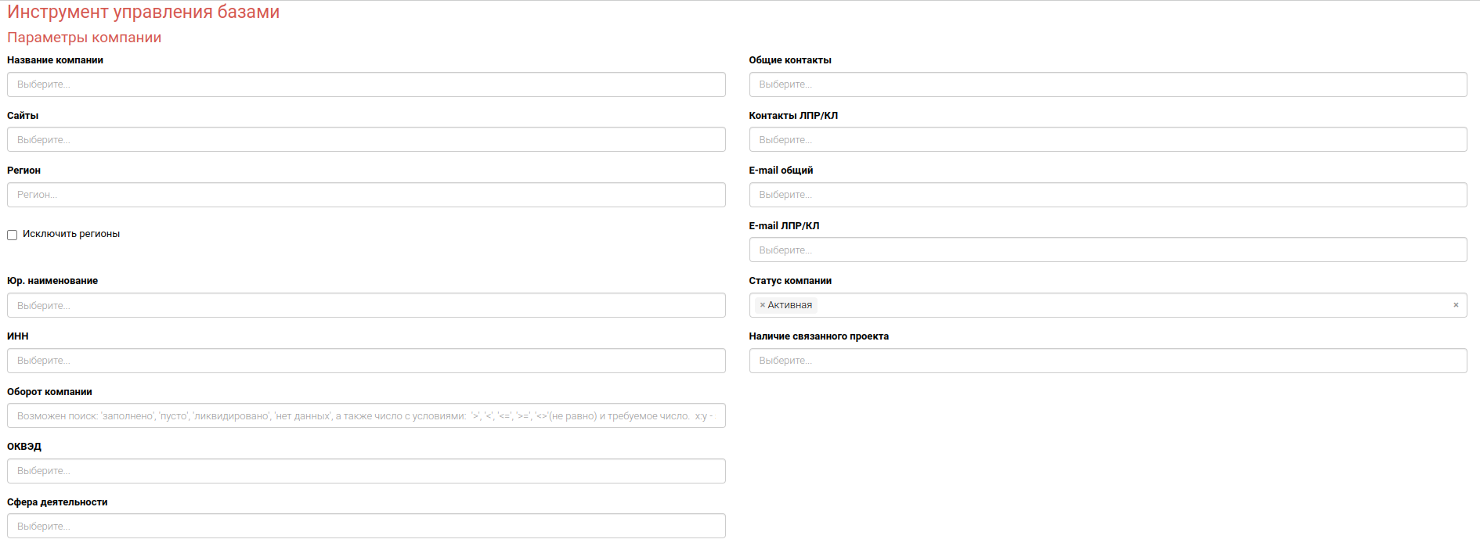Click into the Оборот компании search field
The width and height of the screenshot is (1480, 550).
[x=366, y=415]
